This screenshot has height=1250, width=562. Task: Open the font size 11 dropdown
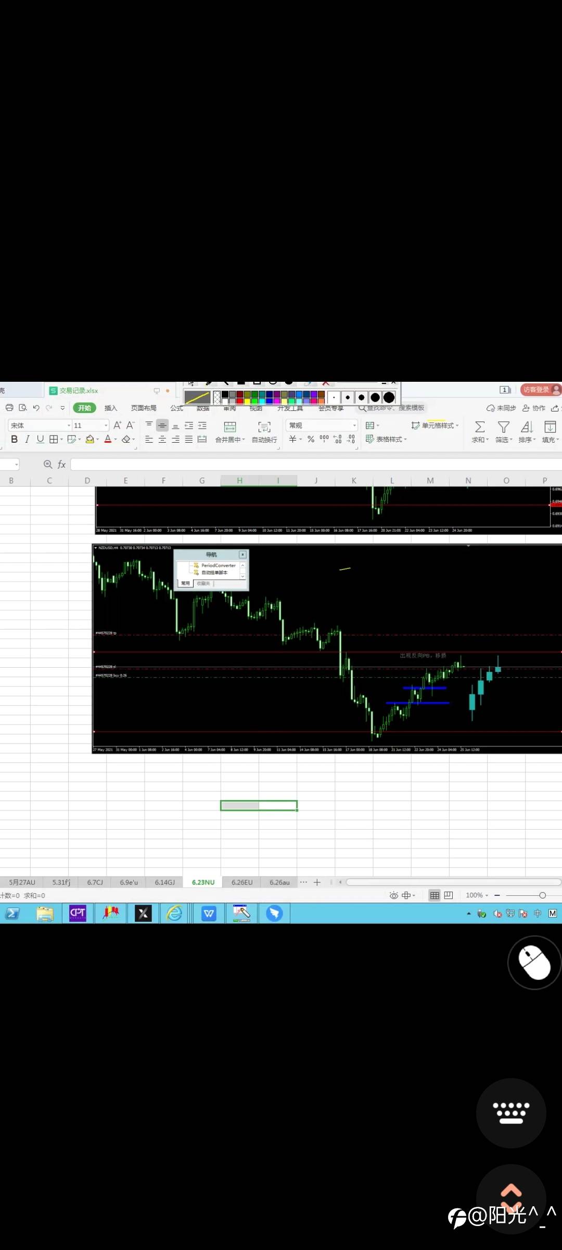pyautogui.click(x=106, y=426)
